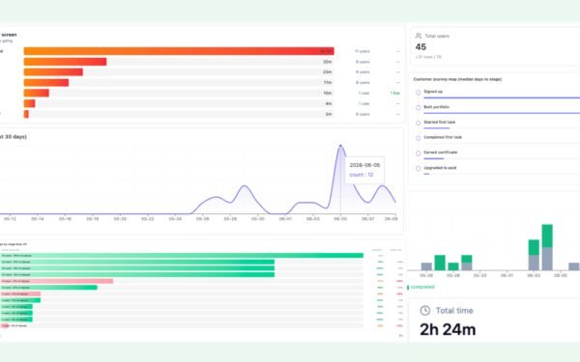Click the 32m orange time bar
Image resolution: width=580 pixels, height=362 pixels.
click(x=65, y=62)
